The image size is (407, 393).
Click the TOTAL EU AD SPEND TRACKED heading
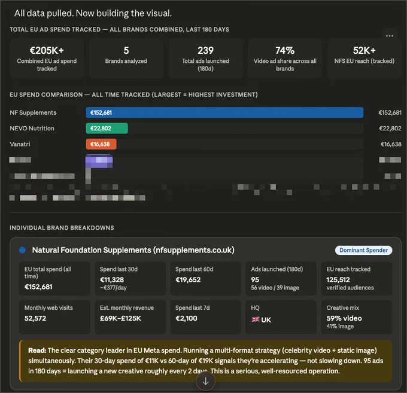pyautogui.click(x=119, y=29)
